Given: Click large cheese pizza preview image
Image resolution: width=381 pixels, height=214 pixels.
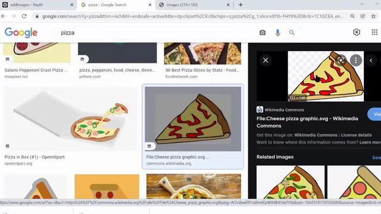Looking at the screenshot, I should click(326, 76).
